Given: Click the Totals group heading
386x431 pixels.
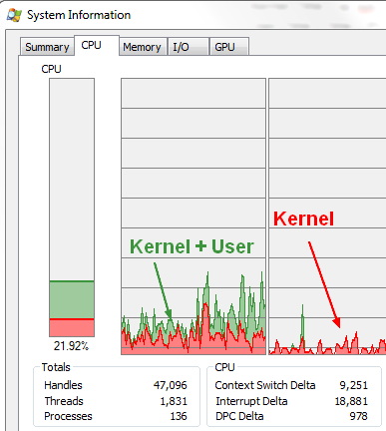Looking at the screenshot, I should [x=56, y=367].
